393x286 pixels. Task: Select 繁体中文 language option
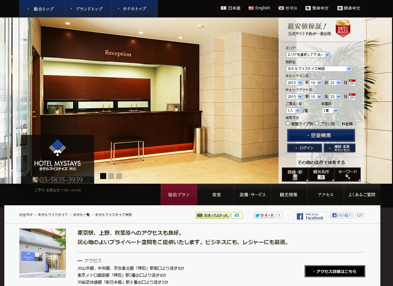317,8
